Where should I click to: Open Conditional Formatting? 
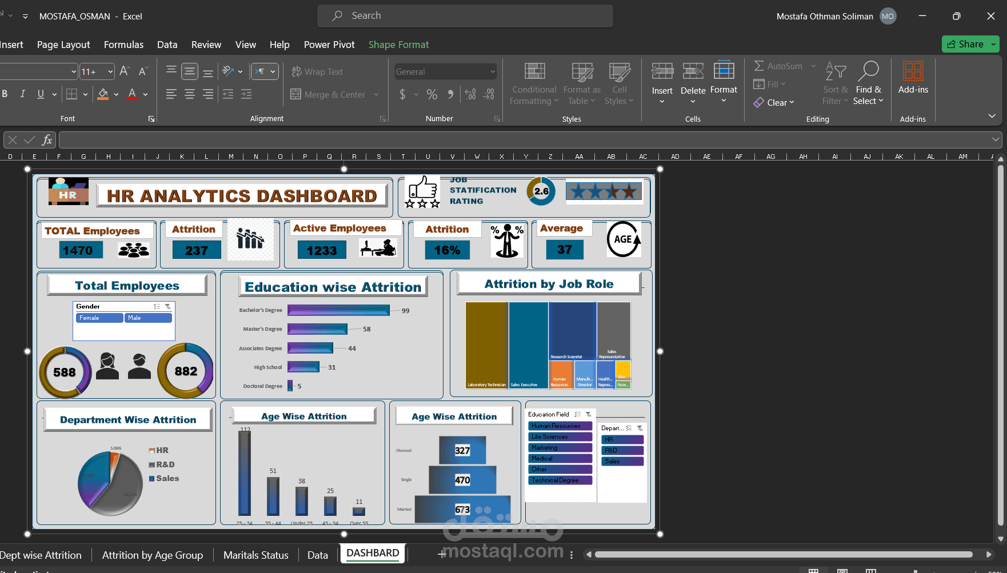[533, 83]
